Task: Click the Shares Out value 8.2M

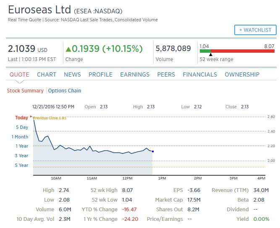Action: (194, 210)
